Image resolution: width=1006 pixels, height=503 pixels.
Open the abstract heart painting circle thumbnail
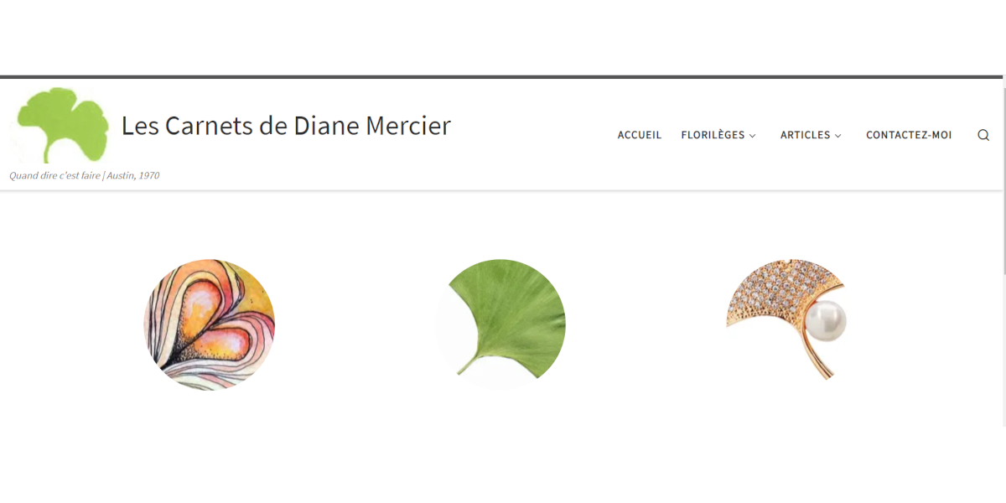210,324
